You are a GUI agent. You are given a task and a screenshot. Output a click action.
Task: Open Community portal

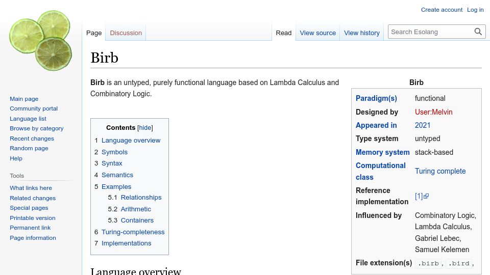[34, 108]
